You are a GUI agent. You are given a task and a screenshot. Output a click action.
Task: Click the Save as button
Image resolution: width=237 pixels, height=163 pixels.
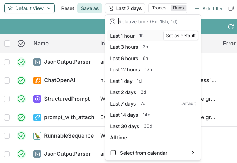click(x=90, y=8)
